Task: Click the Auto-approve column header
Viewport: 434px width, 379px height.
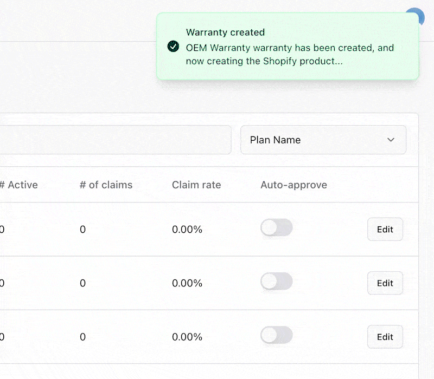Action: 293,185
